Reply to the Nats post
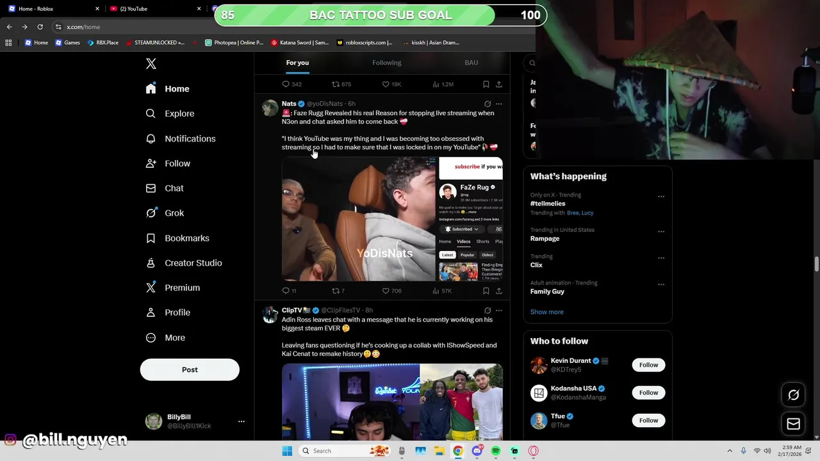 tap(286, 291)
